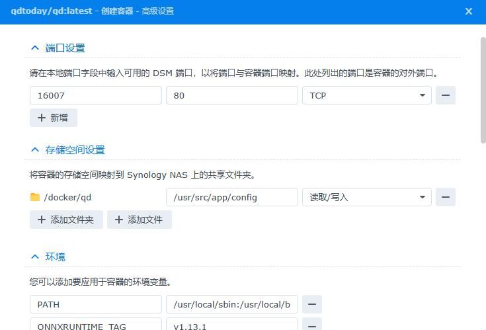Edit the v1.13.1 value field

[x=232, y=325]
